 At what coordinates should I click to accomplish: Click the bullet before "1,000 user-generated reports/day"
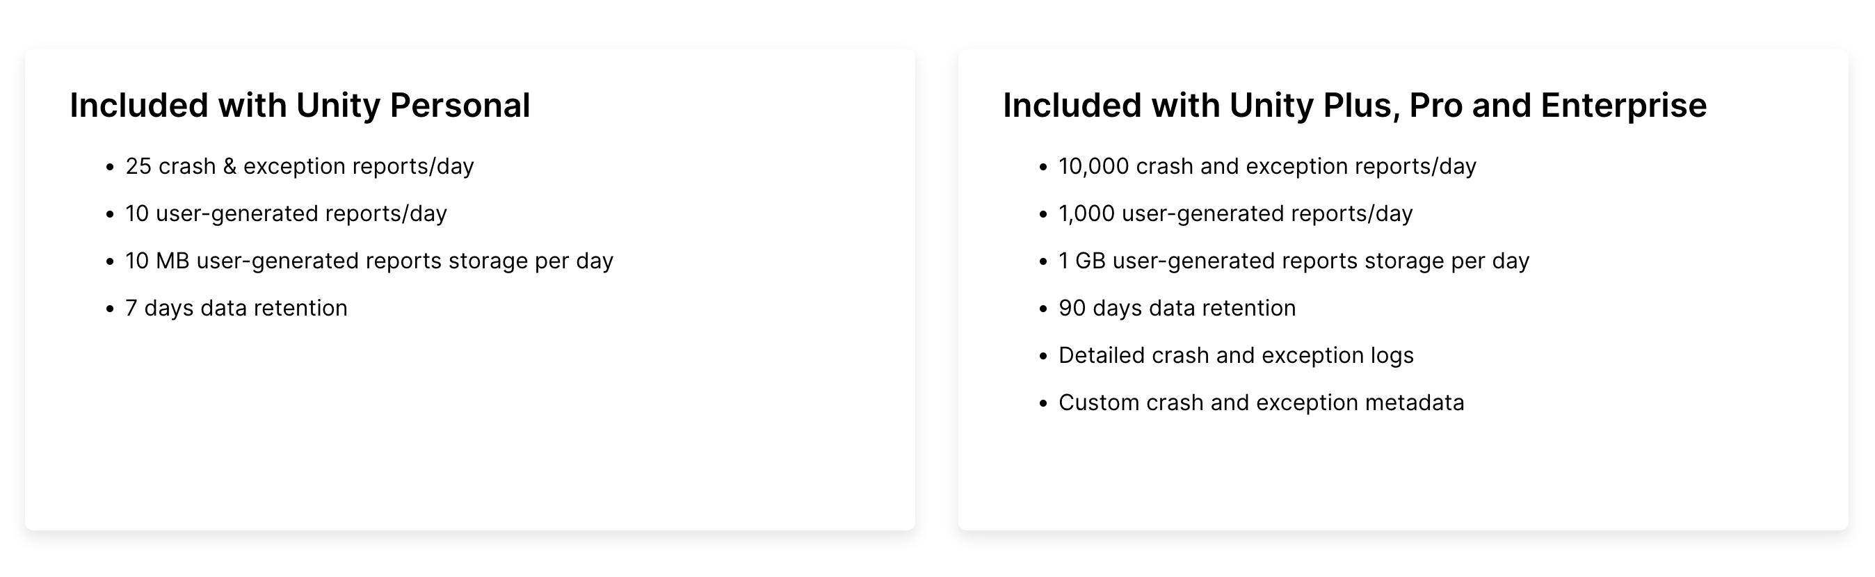click(1043, 215)
